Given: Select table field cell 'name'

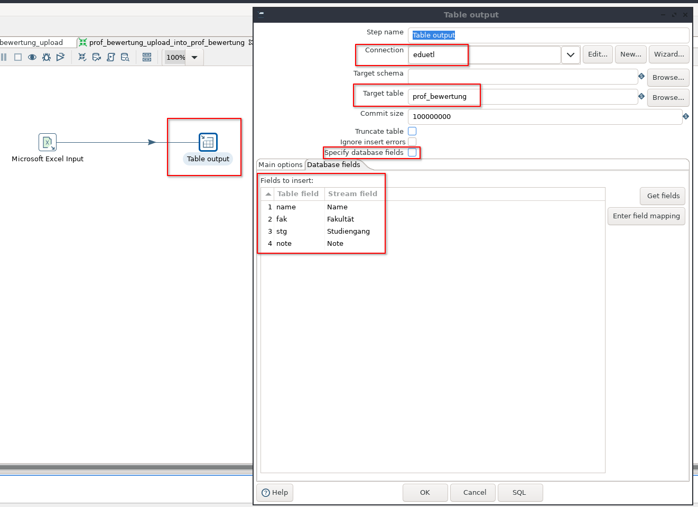Looking at the screenshot, I should [299, 207].
